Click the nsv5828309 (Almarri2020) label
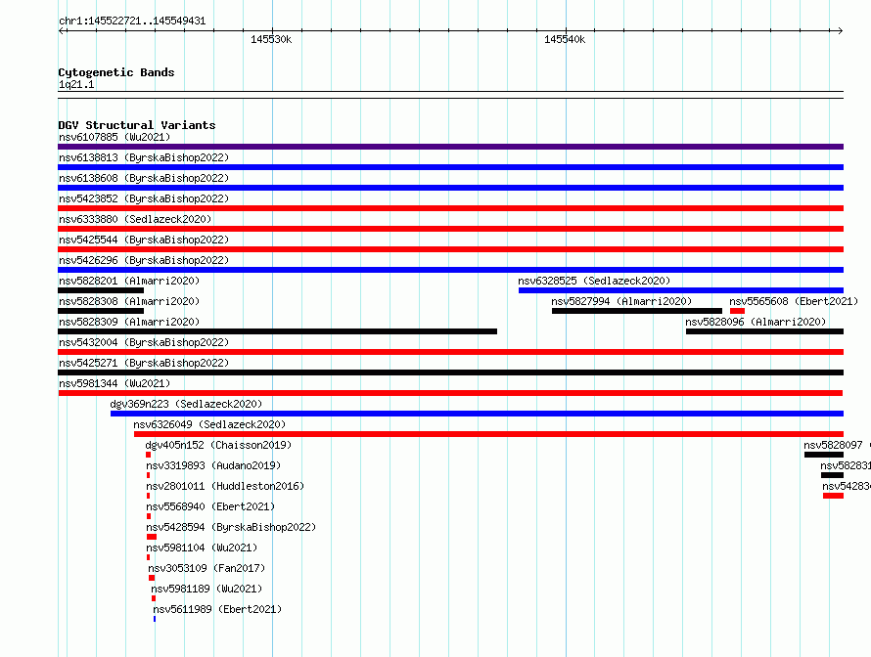Viewport: 871px width, 657px height. point(129,322)
